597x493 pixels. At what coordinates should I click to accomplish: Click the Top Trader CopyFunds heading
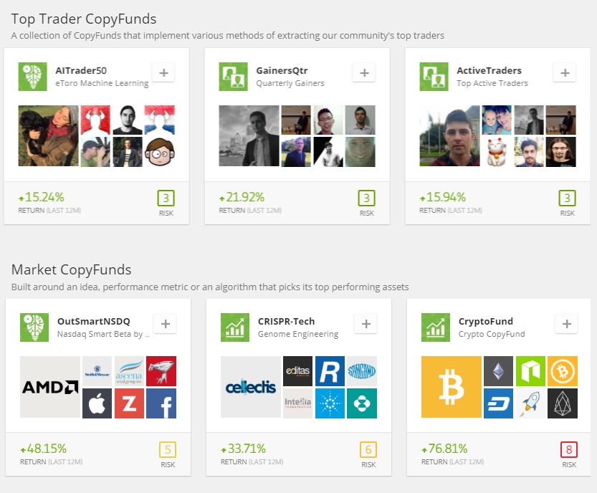tap(84, 19)
